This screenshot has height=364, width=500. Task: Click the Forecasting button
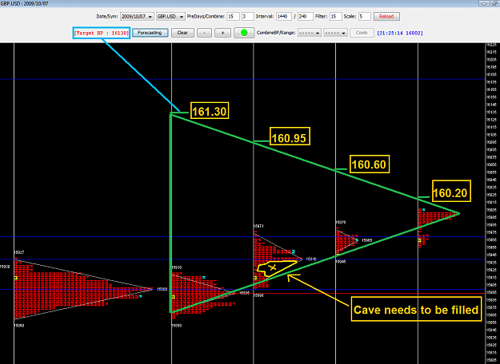(150, 33)
